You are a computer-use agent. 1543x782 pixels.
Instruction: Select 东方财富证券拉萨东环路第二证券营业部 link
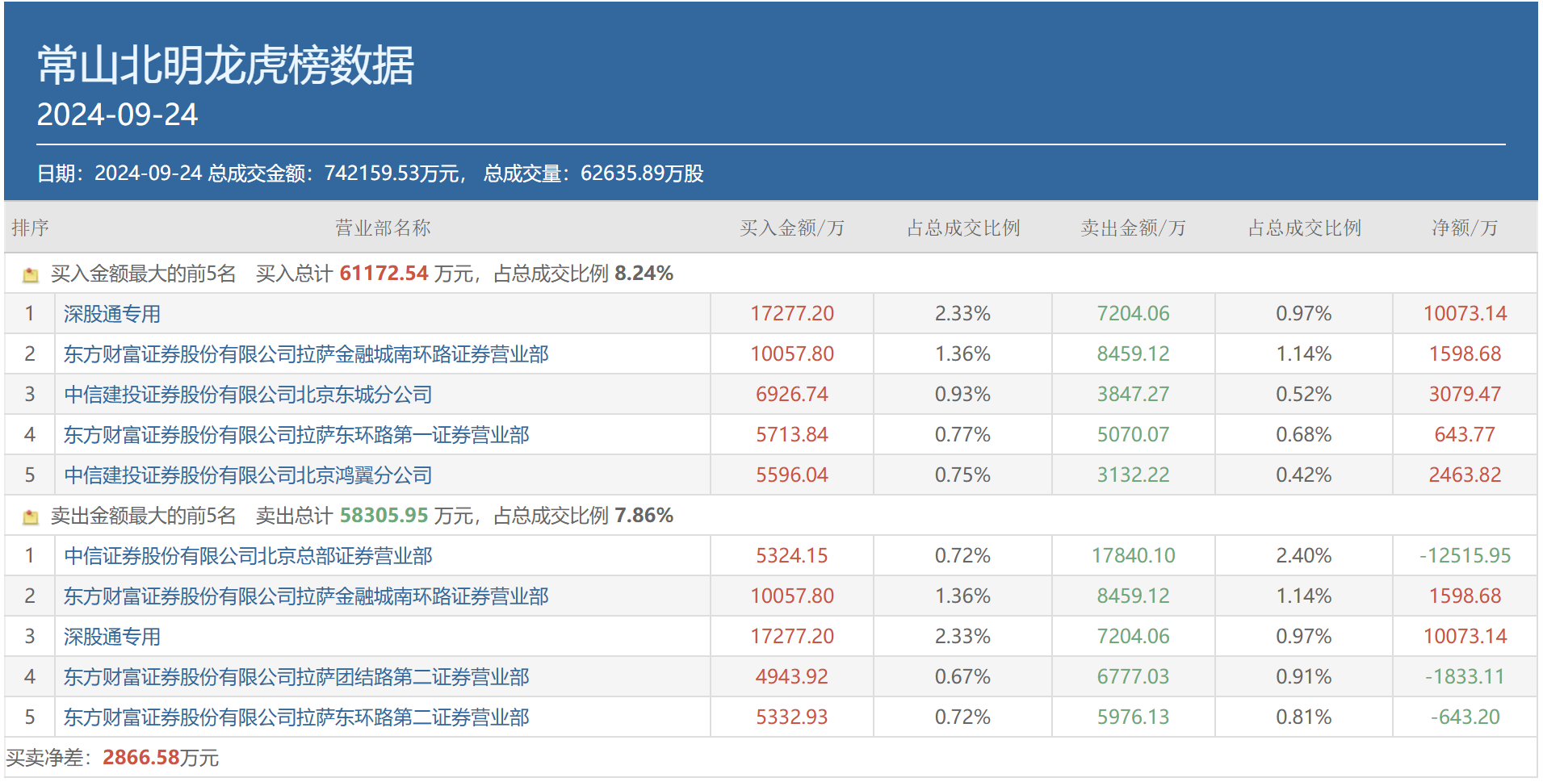click(x=296, y=717)
